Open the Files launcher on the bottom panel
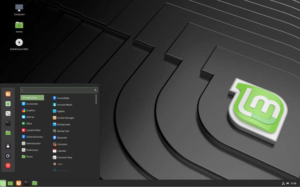This screenshot has width=300, height=187. (35, 183)
